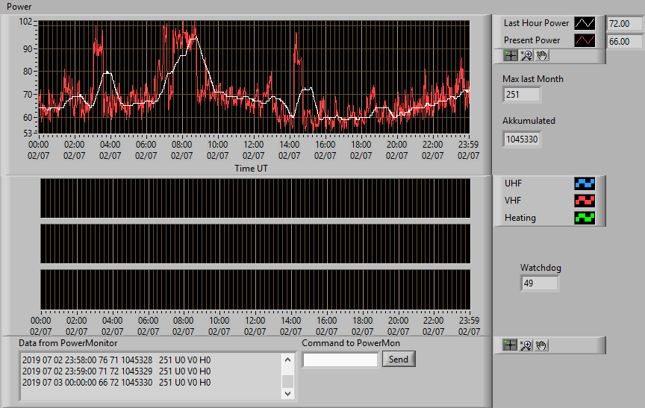
Task: Click the down arrow in the data log scrollbar
Action: coord(287,393)
